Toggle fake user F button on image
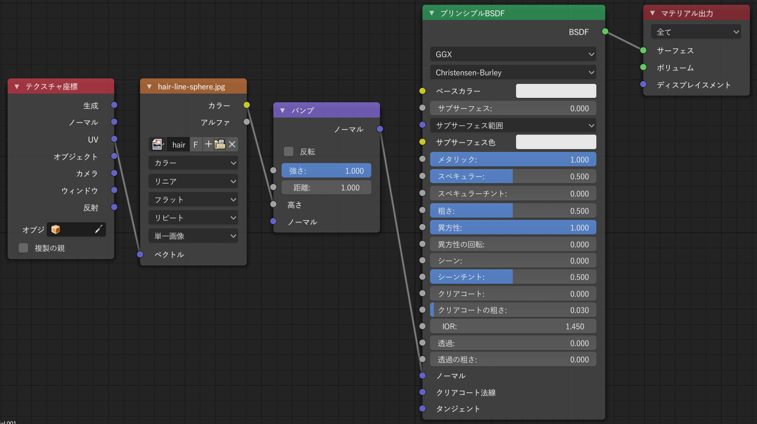The height and width of the screenshot is (424, 757). [x=196, y=144]
